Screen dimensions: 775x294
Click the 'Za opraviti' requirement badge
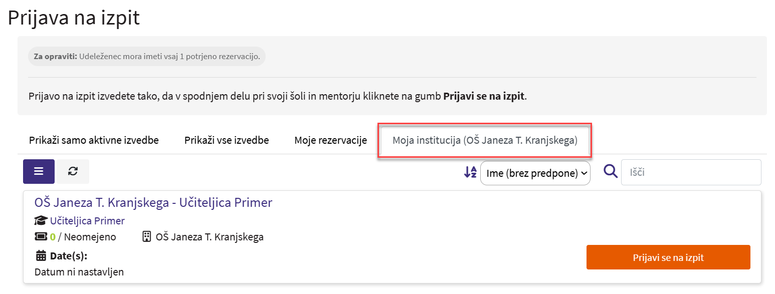click(146, 57)
